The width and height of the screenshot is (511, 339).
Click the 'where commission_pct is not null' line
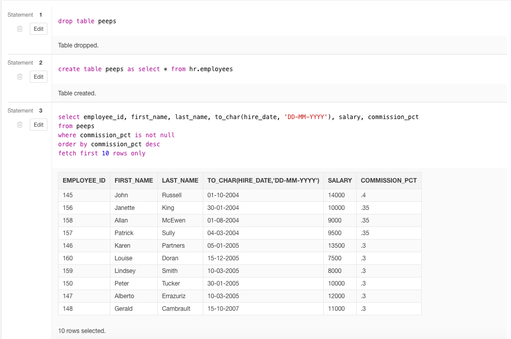point(117,135)
